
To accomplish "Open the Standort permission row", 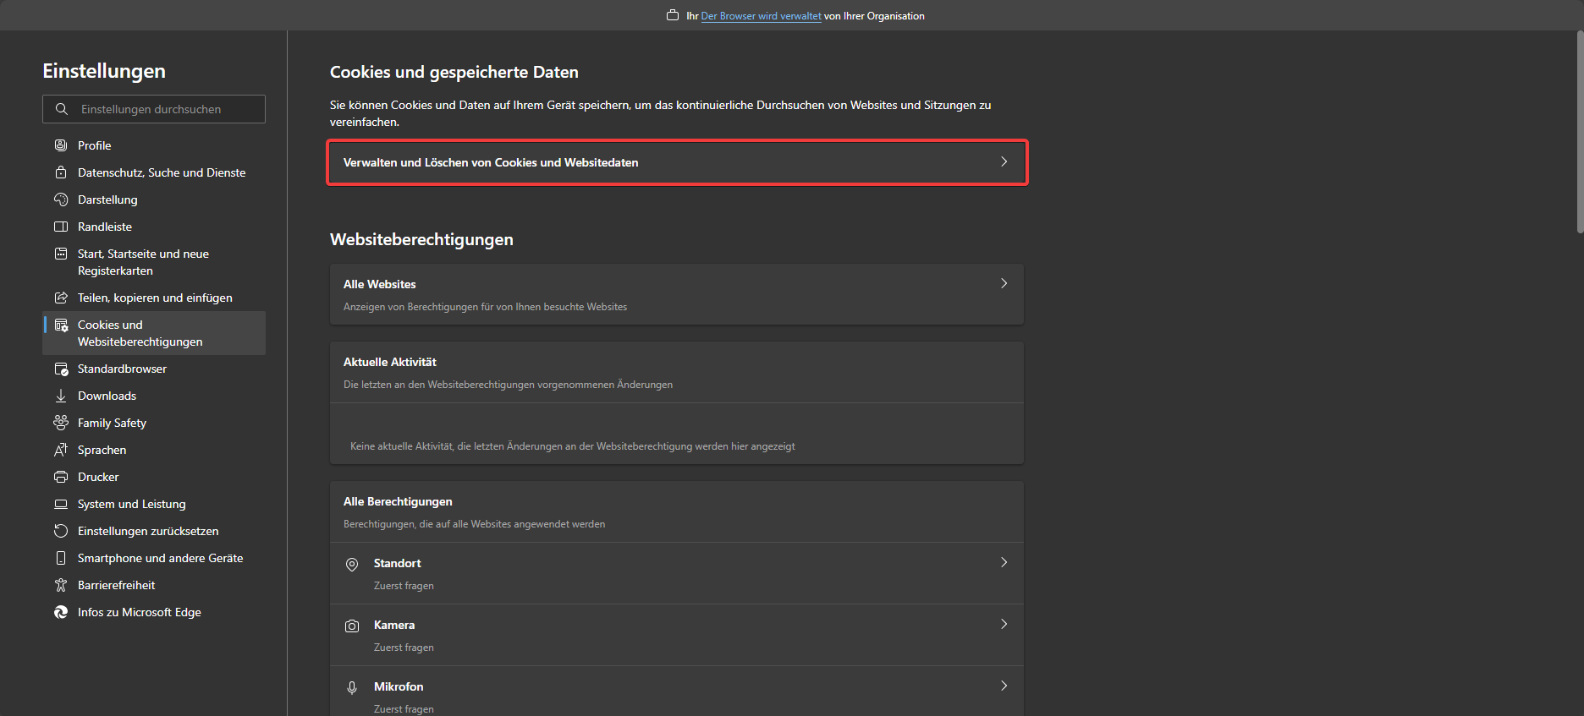I will click(x=675, y=573).
